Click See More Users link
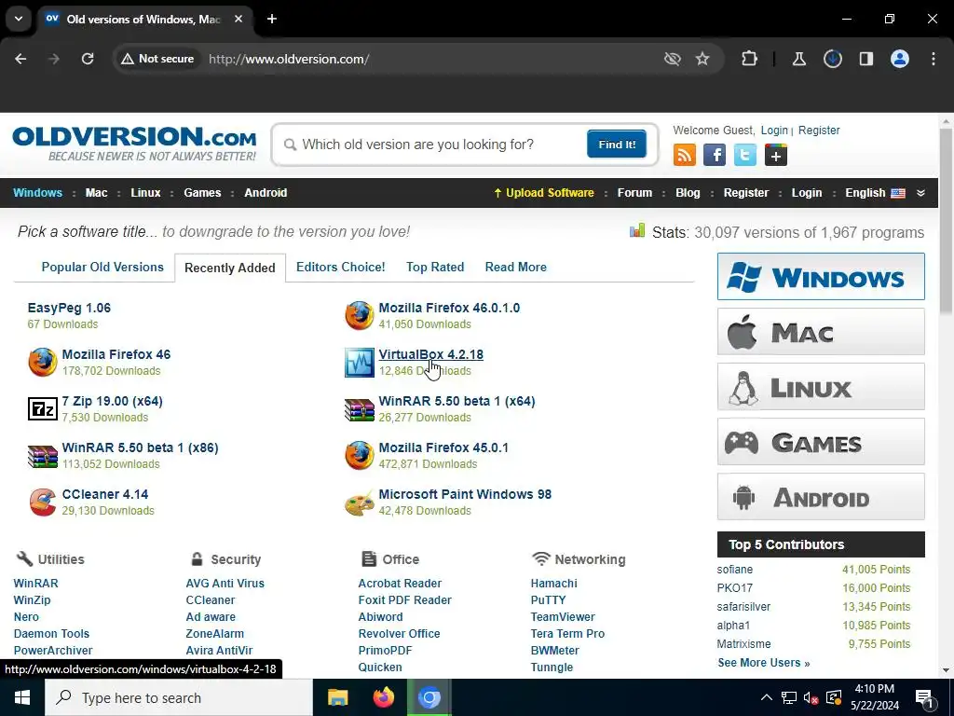 [764, 663]
